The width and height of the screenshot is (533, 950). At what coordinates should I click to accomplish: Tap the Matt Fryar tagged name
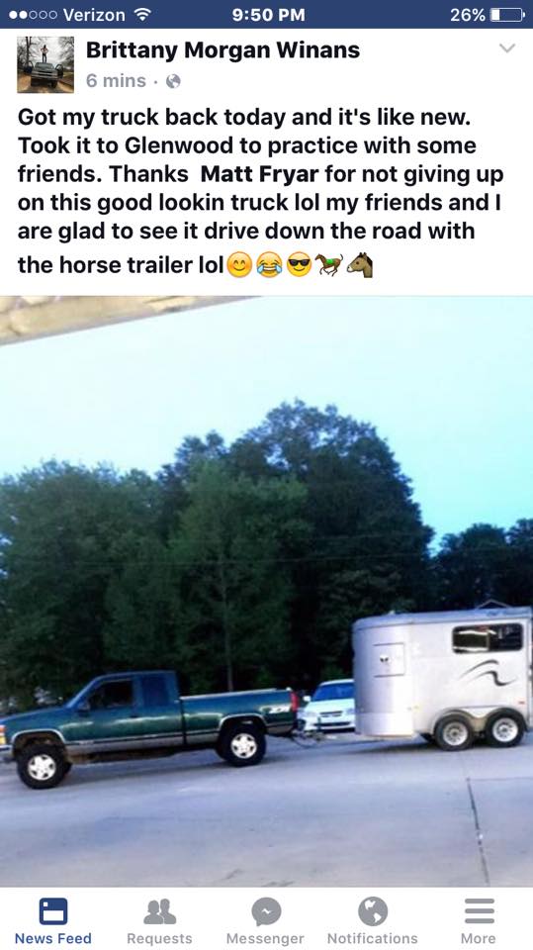[259, 174]
